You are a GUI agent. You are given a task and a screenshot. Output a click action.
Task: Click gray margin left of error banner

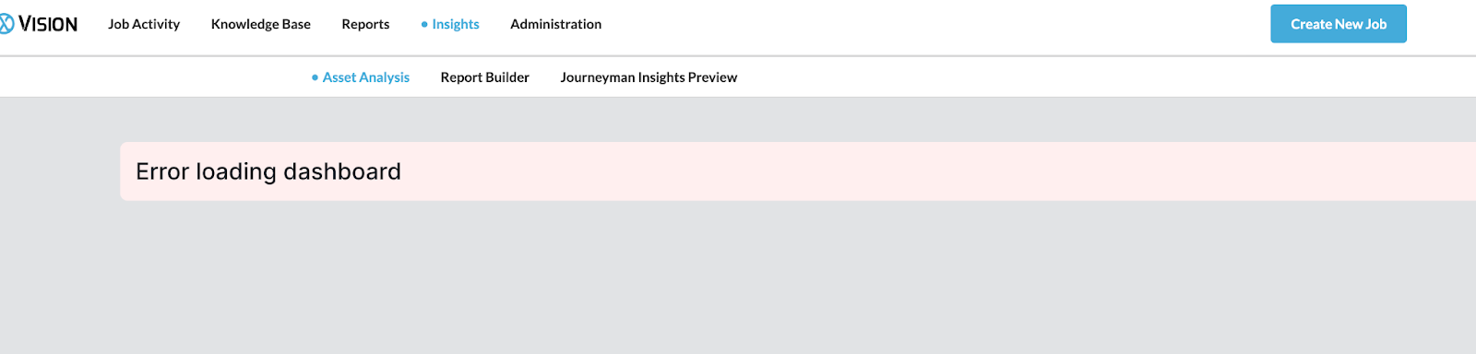(60, 171)
